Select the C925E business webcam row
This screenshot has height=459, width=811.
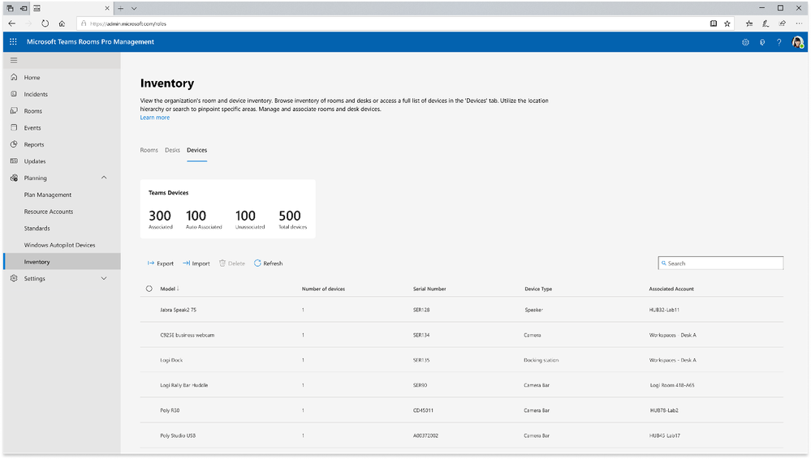tap(461, 335)
